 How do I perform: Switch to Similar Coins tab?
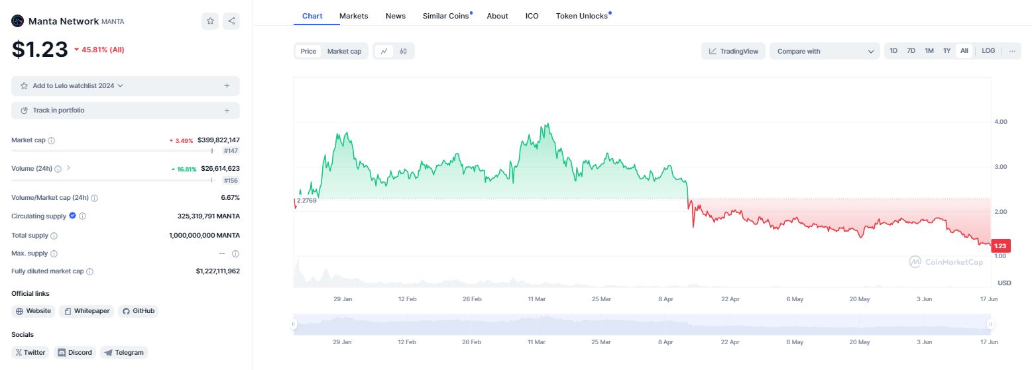(x=446, y=15)
